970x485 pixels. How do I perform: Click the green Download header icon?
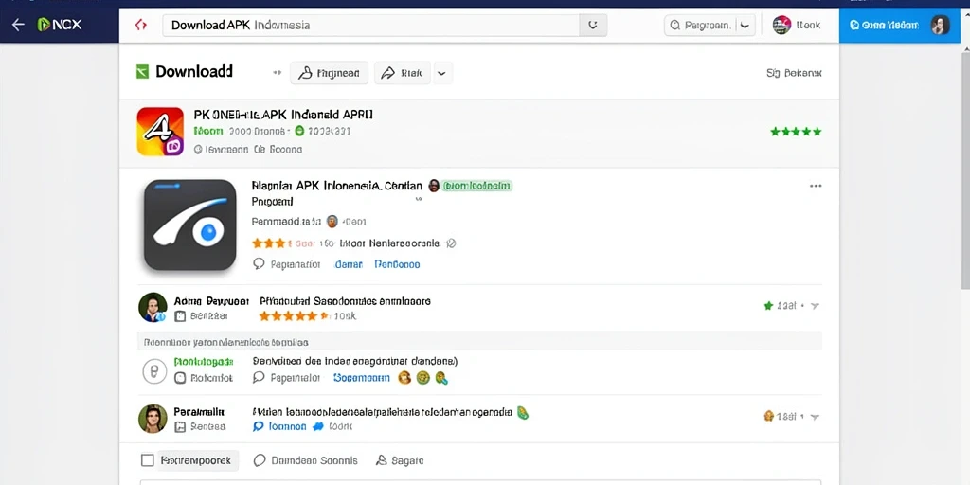(142, 72)
